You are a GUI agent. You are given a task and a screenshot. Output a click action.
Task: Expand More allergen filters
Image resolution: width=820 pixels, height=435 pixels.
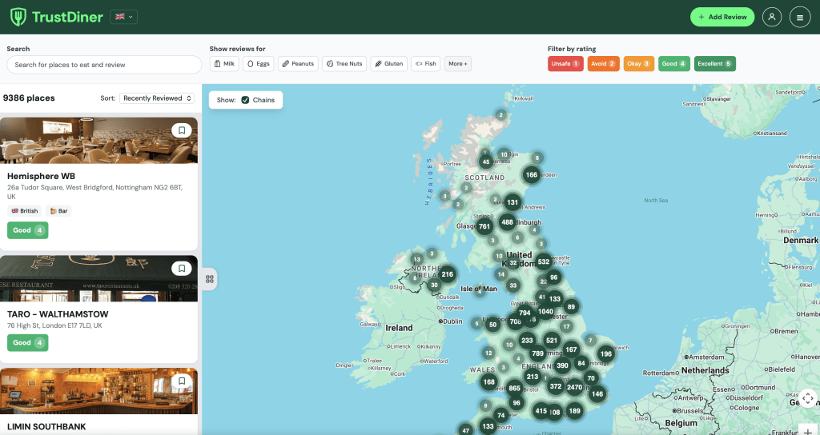pyautogui.click(x=457, y=64)
